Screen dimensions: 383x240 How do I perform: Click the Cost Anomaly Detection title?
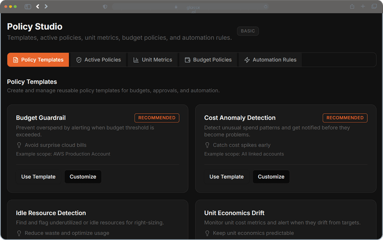tap(240, 118)
